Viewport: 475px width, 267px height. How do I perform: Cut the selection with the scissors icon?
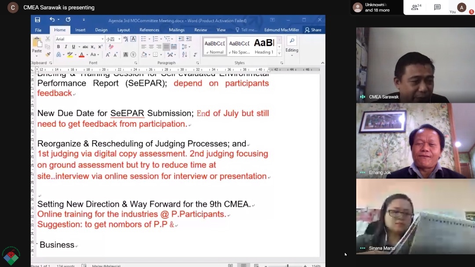click(x=47, y=39)
